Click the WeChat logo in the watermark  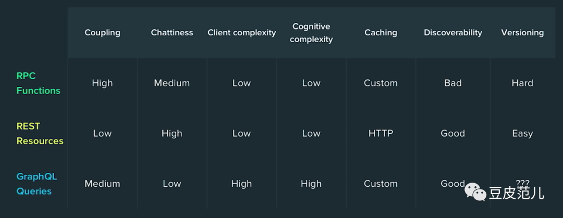tap(475, 192)
